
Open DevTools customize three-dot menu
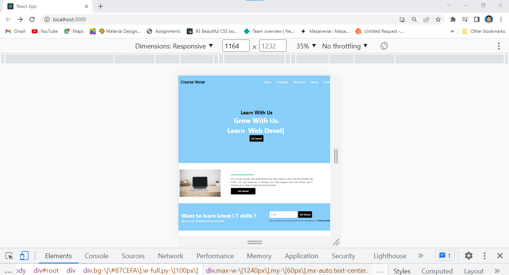484,256
